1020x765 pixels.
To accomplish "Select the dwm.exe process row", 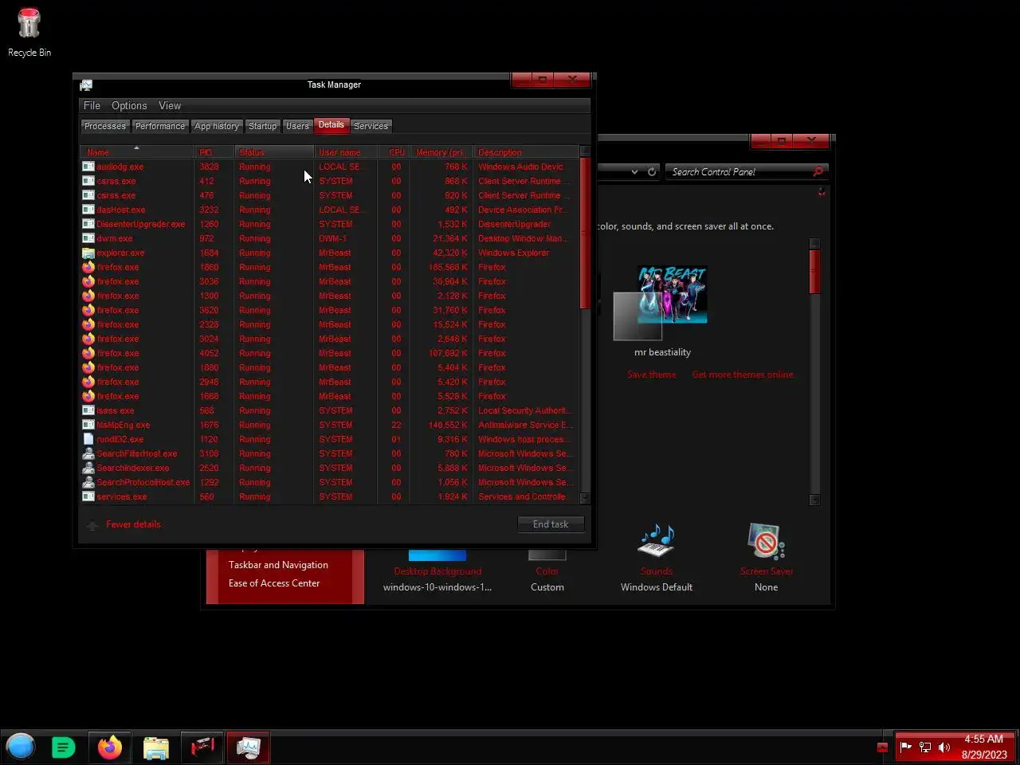I will click(x=330, y=238).
